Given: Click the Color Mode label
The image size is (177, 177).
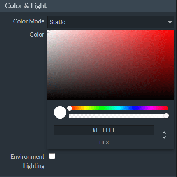Looking at the screenshot, I should click(29, 21).
